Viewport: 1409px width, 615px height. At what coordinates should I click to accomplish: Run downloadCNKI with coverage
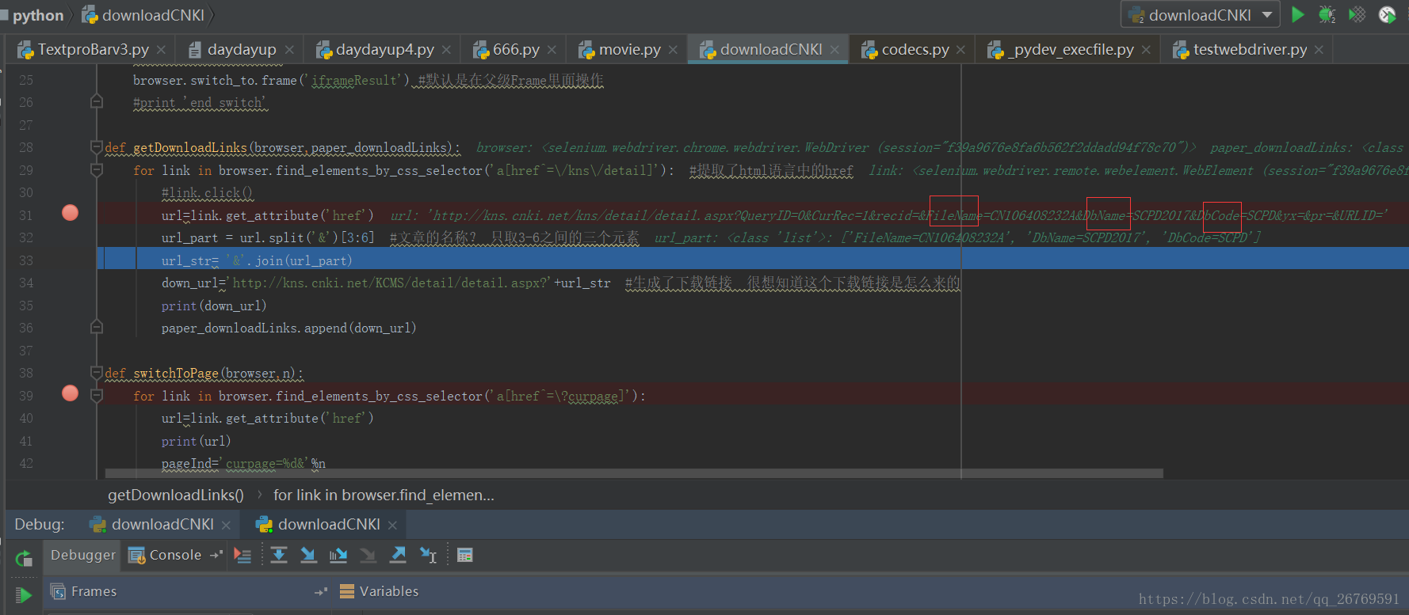[x=1357, y=14]
